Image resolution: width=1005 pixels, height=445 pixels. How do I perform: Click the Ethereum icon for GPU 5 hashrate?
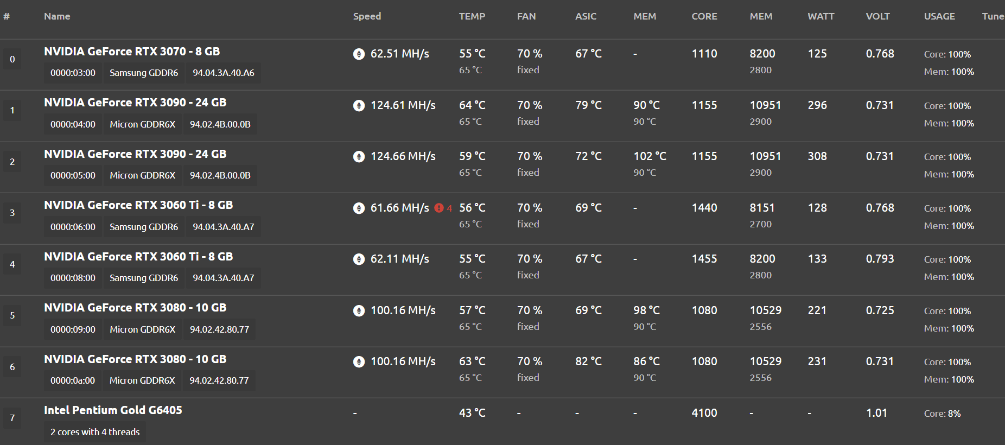(x=359, y=310)
